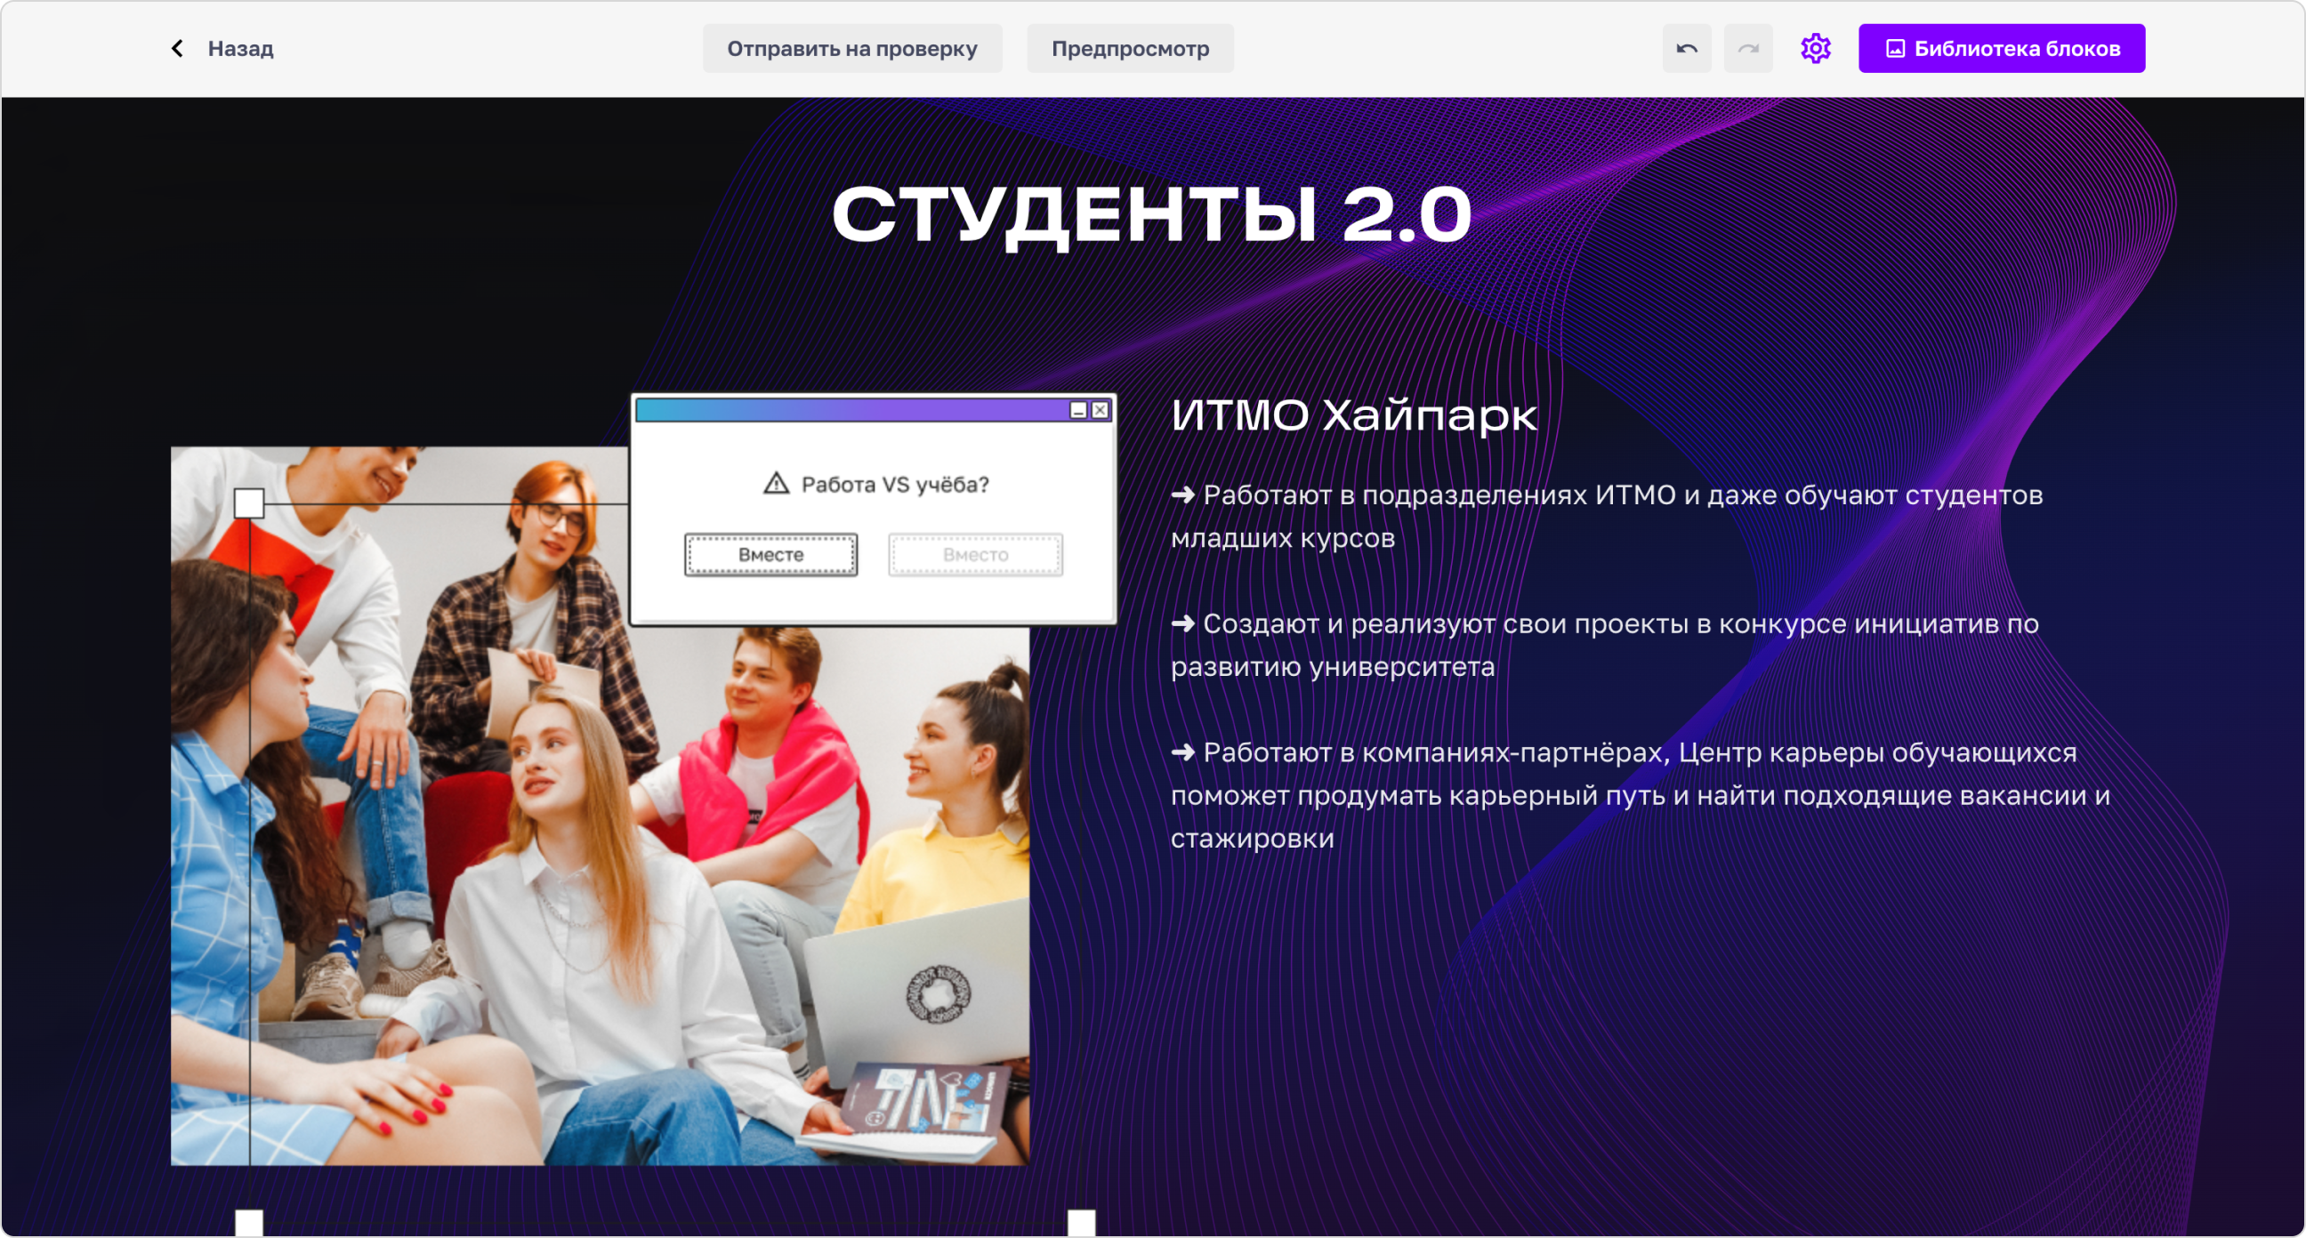Open Библиотека блоков
2306x1238 pixels.
[x=2001, y=48]
